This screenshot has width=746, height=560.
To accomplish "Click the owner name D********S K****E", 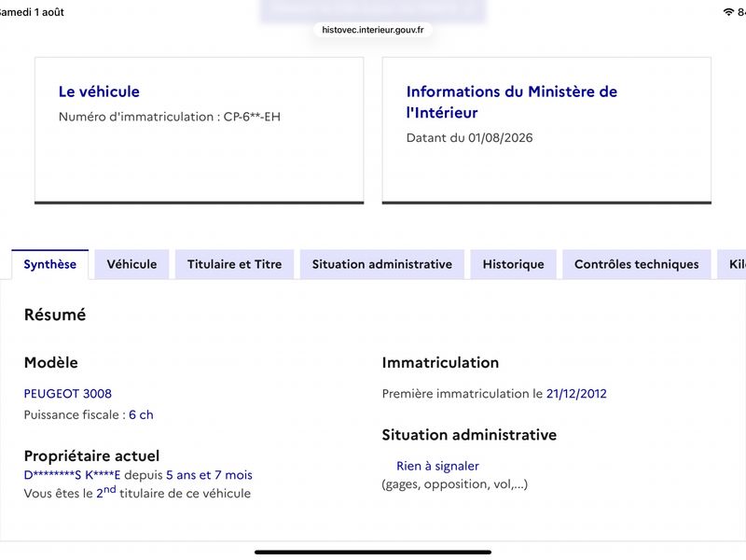I will click(73, 475).
